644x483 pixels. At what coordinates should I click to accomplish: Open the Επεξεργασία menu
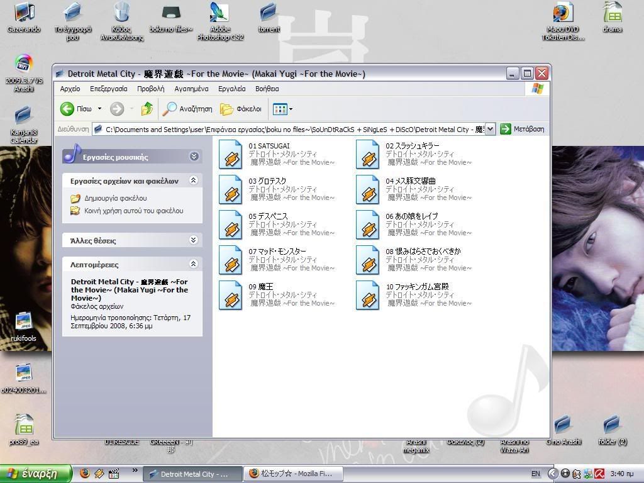click(108, 89)
